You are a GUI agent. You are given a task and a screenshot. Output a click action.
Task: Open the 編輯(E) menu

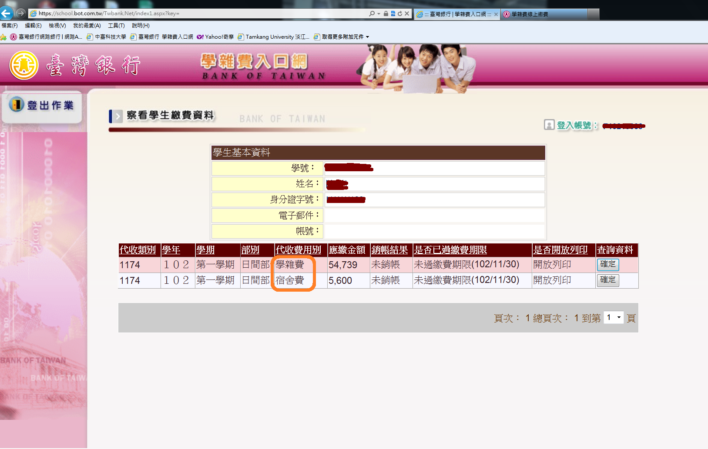pos(34,26)
